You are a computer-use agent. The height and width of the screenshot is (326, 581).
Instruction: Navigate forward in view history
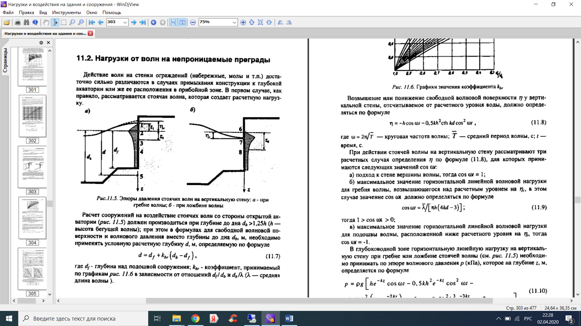click(162, 22)
